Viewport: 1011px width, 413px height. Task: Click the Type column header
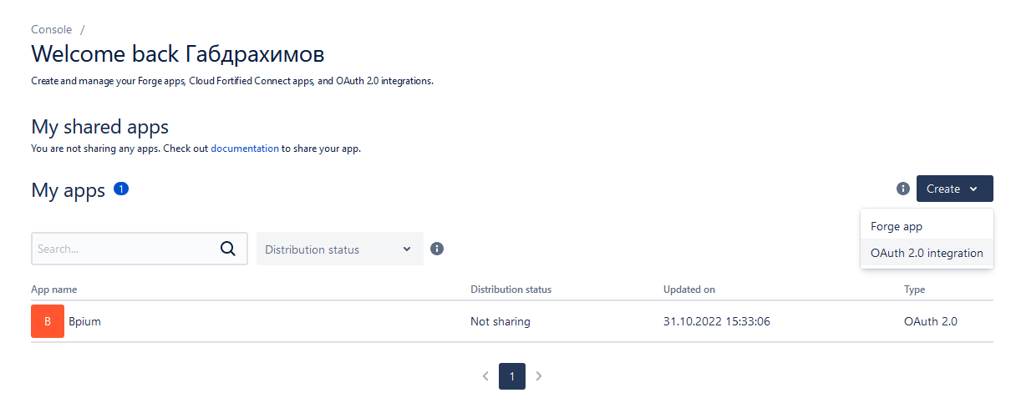tap(915, 290)
